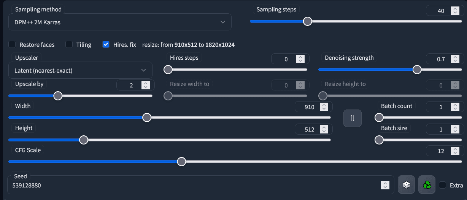This screenshot has height=200, width=467.
Task: Click the green recycle reuse seed button
Action: pyautogui.click(x=427, y=185)
